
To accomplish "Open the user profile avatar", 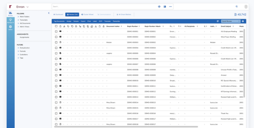I will 246,7.
